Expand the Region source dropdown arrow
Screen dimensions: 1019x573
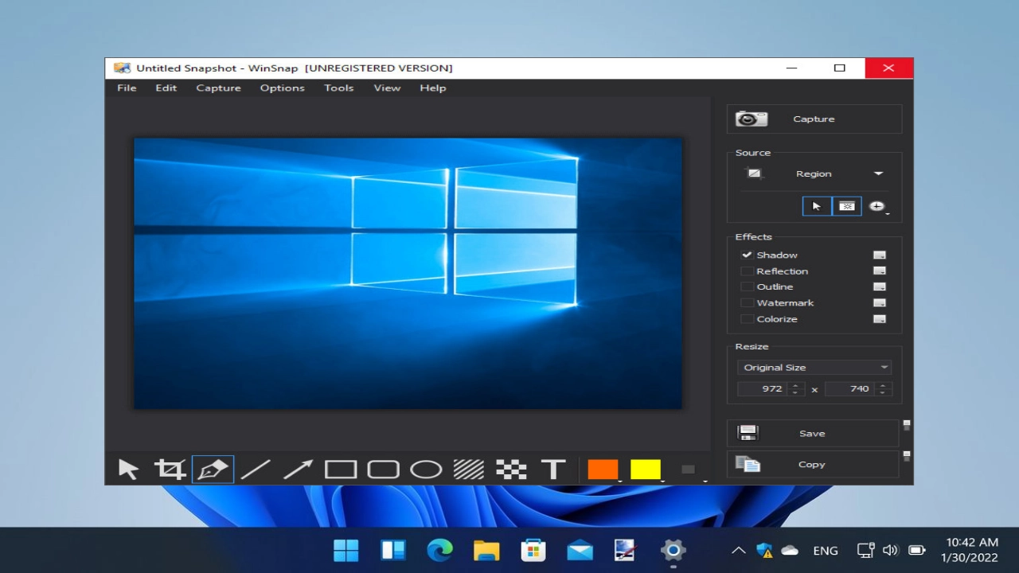[878, 173]
